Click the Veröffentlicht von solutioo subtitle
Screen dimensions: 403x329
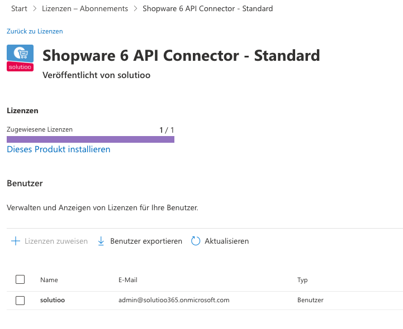click(96, 75)
